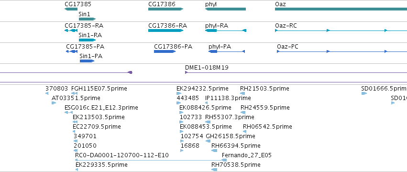Click the RH70538.5prime EST glyph

click(x=214, y=170)
